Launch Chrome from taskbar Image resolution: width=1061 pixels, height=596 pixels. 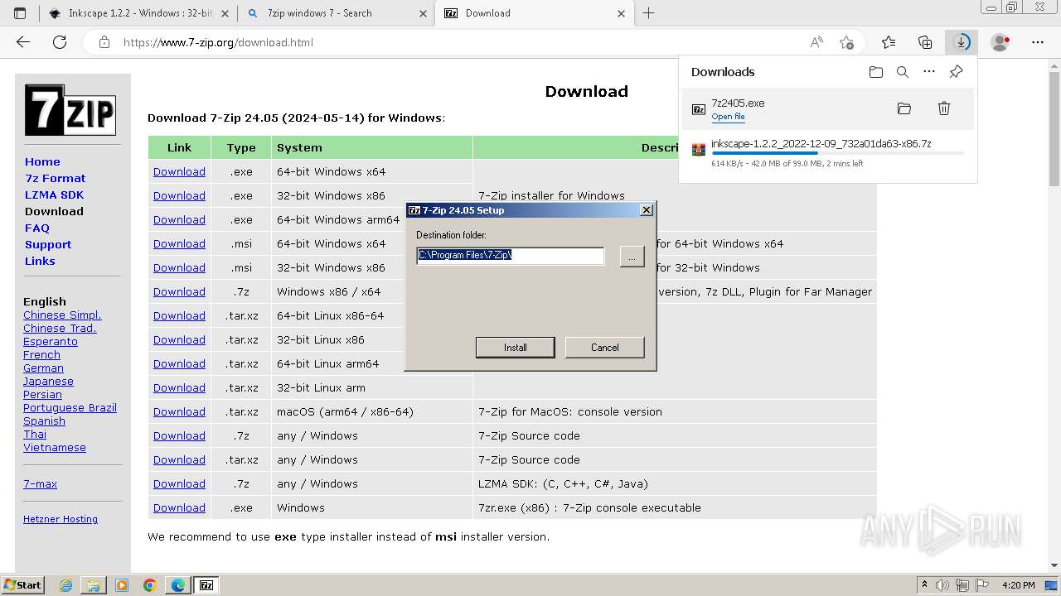pyautogui.click(x=149, y=585)
